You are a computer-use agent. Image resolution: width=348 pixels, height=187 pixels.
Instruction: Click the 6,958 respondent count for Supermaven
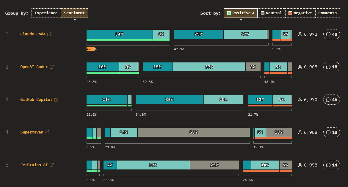click(x=311, y=132)
